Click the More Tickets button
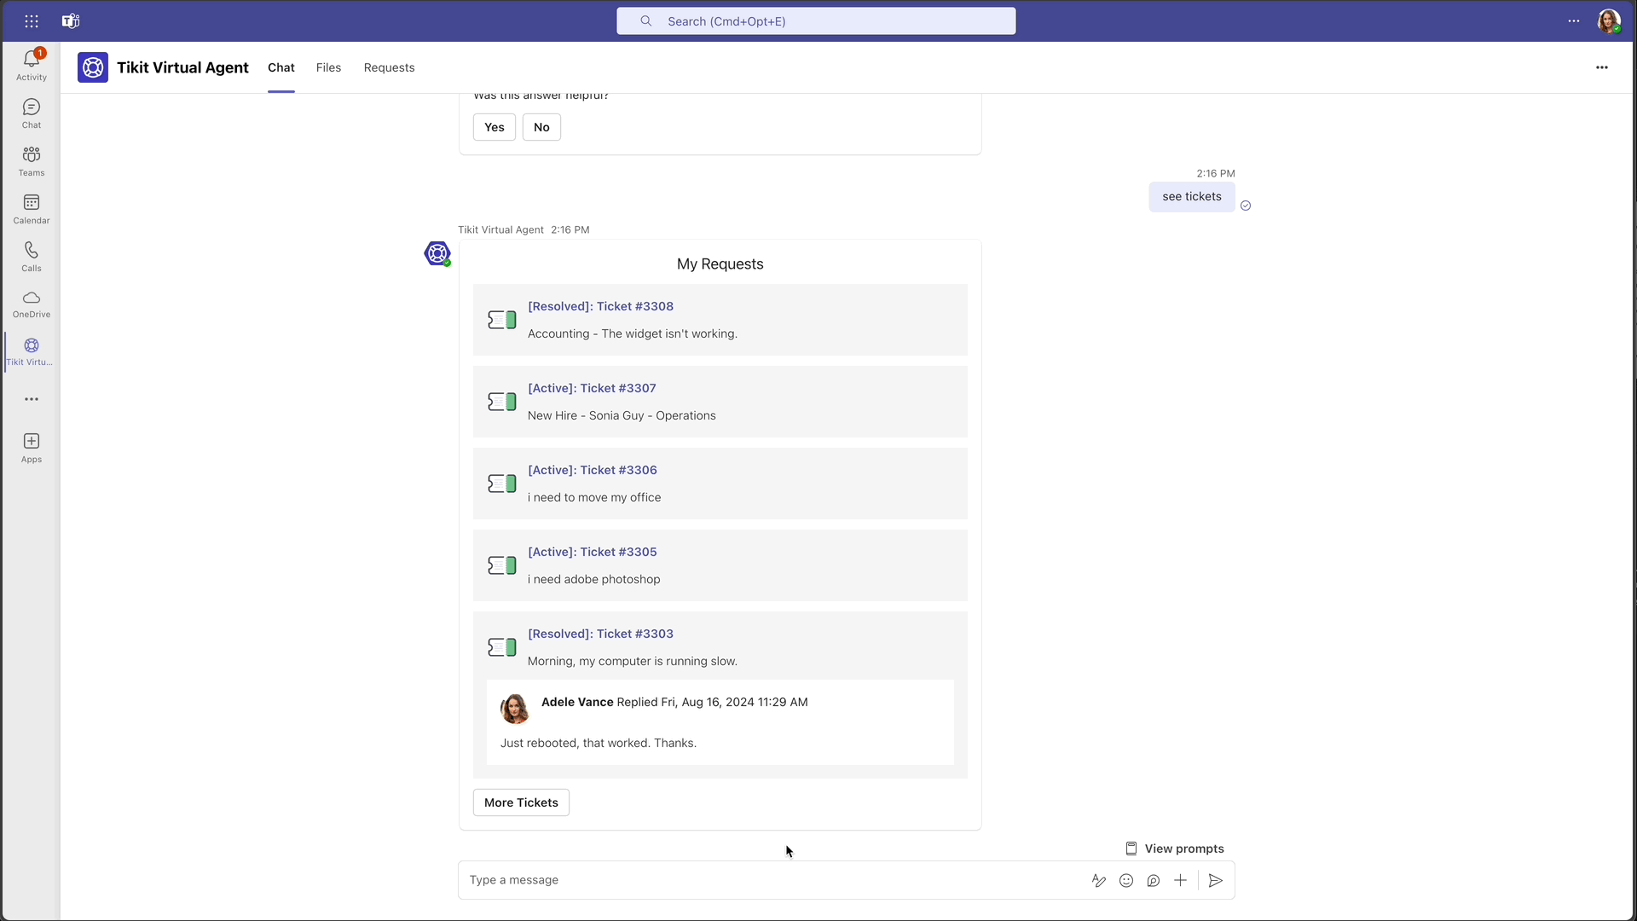Screen dimensions: 1637x921 [x=521, y=802]
